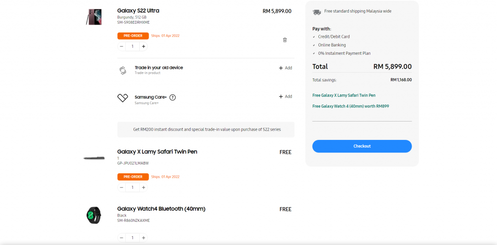This screenshot has width=497, height=245.
Task: Open the Lamy Safari Twin Pen thumbnail
Action: coord(93,158)
